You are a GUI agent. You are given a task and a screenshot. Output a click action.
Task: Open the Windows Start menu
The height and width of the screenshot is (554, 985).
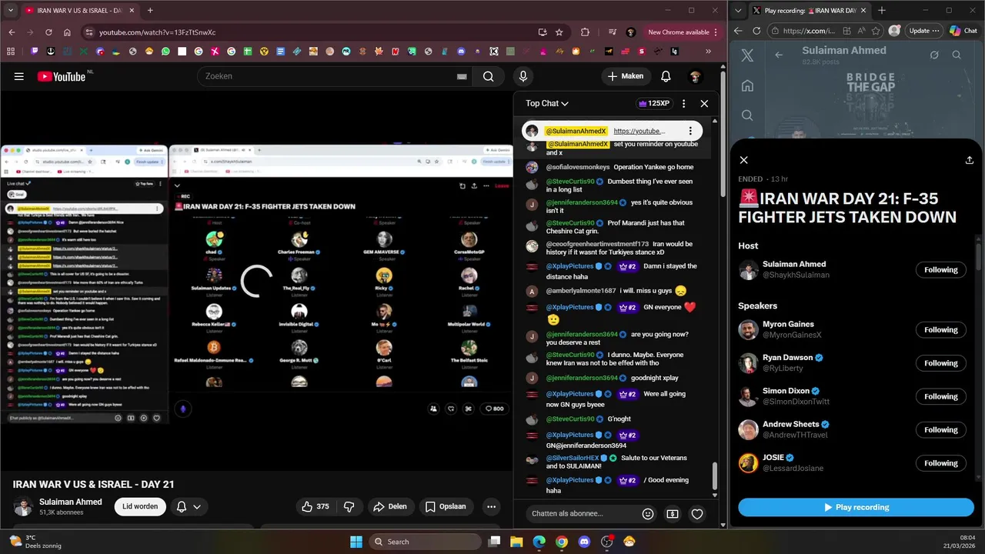click(356, 542)
